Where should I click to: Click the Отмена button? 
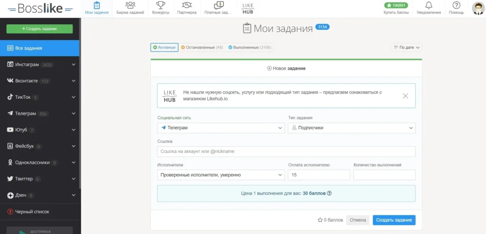click(358, 220)
